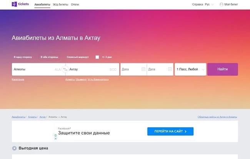The height and width of the screenshot is (159, 250).
Task: Open Авиабилеты breadcrumb link
Action: click(18, 117)
